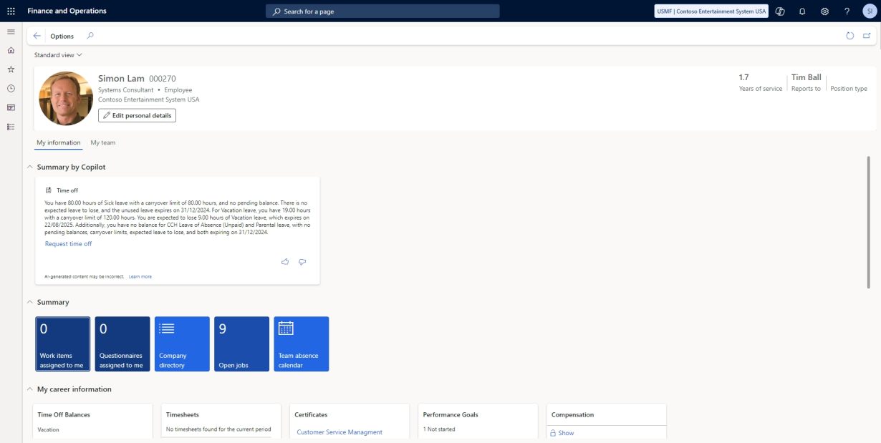Image resolution: width=881 pixels, height=443 pixels.
Task: Switch to the My team tab
Action: click(102, 142)
